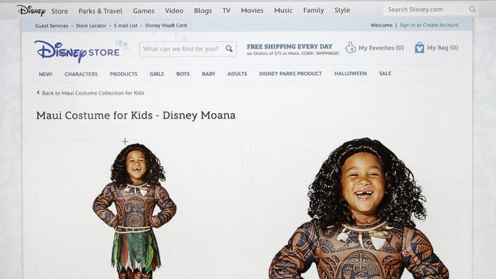
Task: Click the Disney Store logo
Action: pyautogui.click(x=77, y=51)
